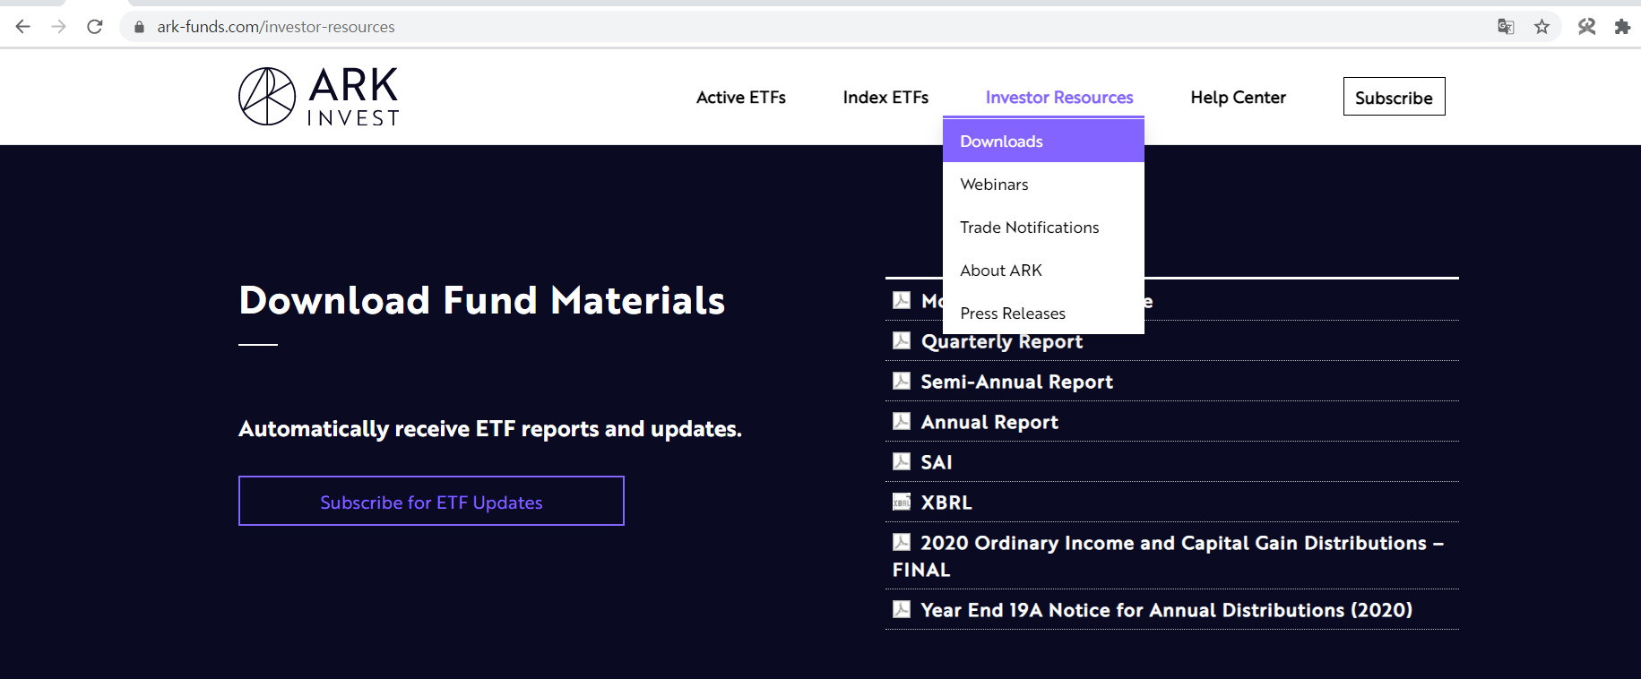This screenshot has height=679, width=1641.
Task: Open the browser extensions puzzle icon
Action: (1622, 27)
